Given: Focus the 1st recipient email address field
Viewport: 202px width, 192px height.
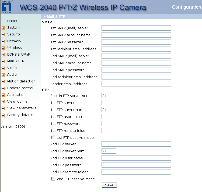Looking at the screenshot, I should (x=136, y=49).
